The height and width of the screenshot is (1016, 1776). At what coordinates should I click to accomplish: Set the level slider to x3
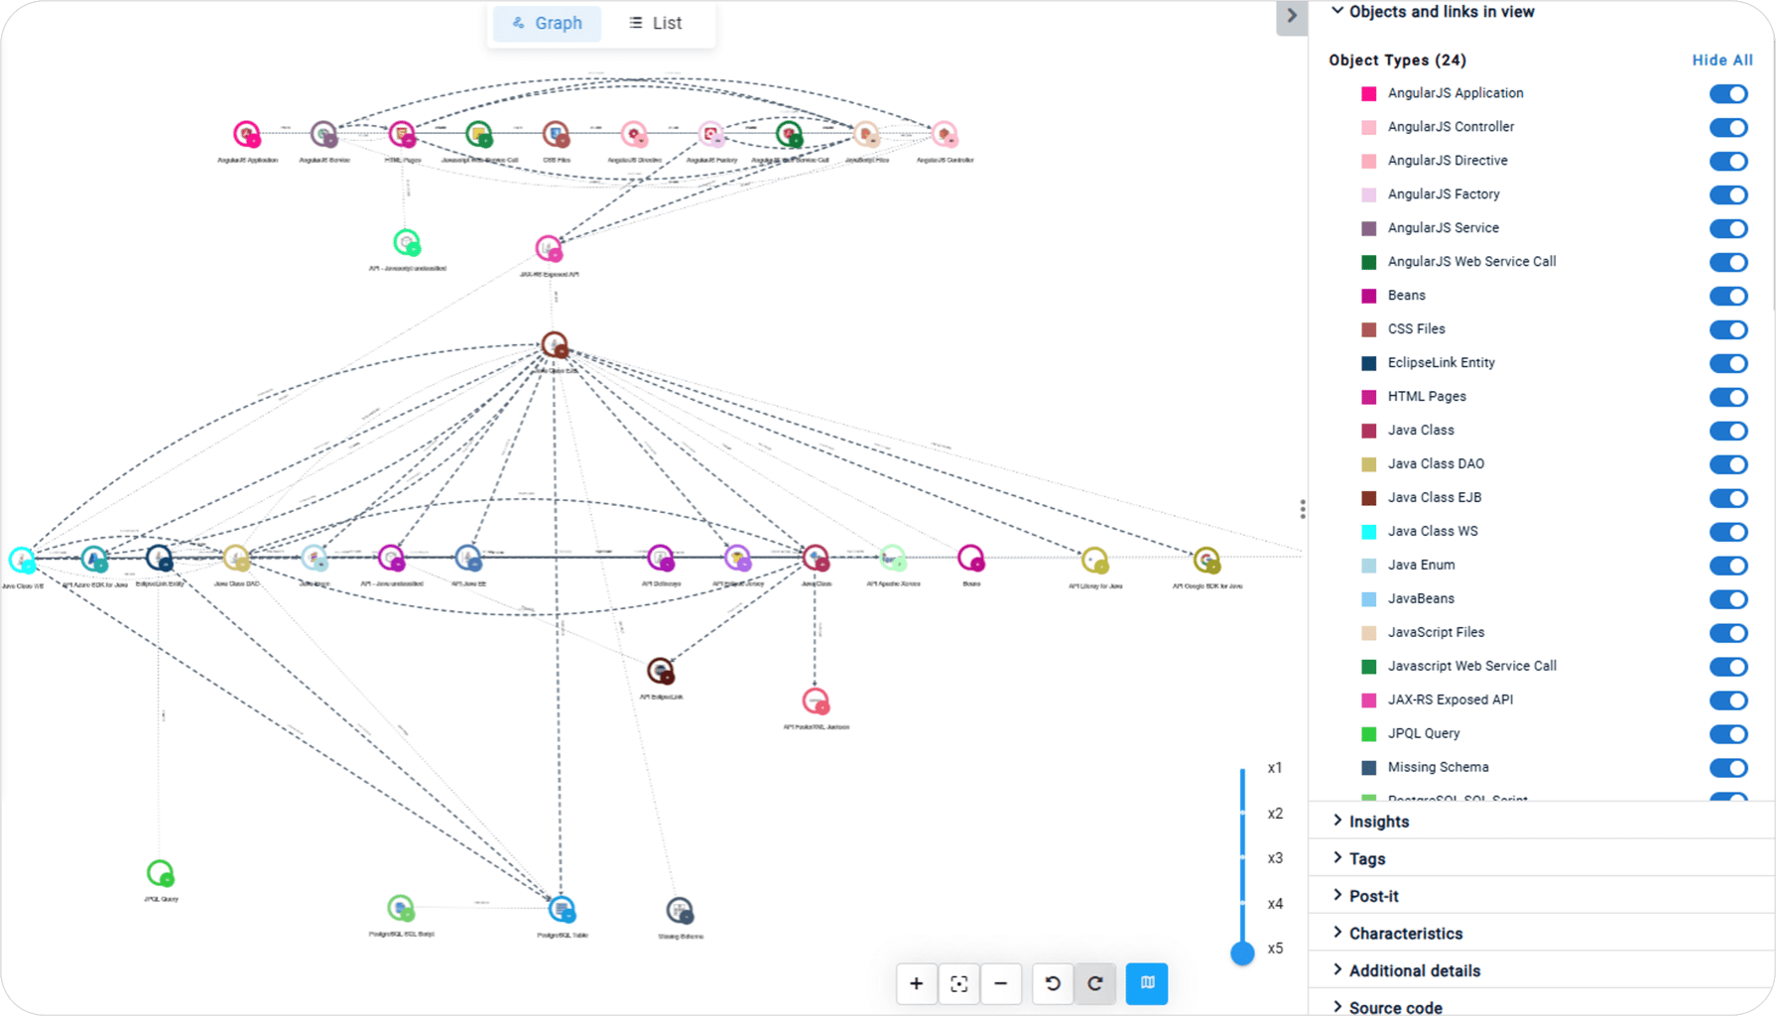pos(1242,858)
